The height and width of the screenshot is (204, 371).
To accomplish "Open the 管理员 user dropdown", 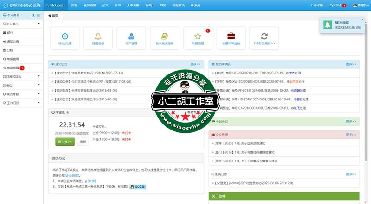I will 358,6.
